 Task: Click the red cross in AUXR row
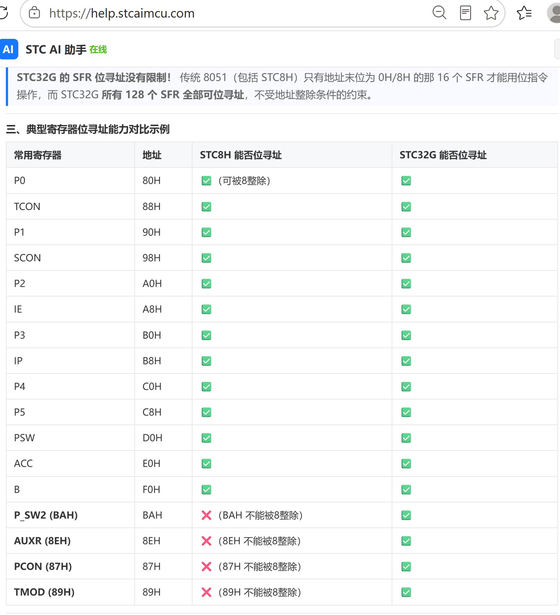pos(206,541)
